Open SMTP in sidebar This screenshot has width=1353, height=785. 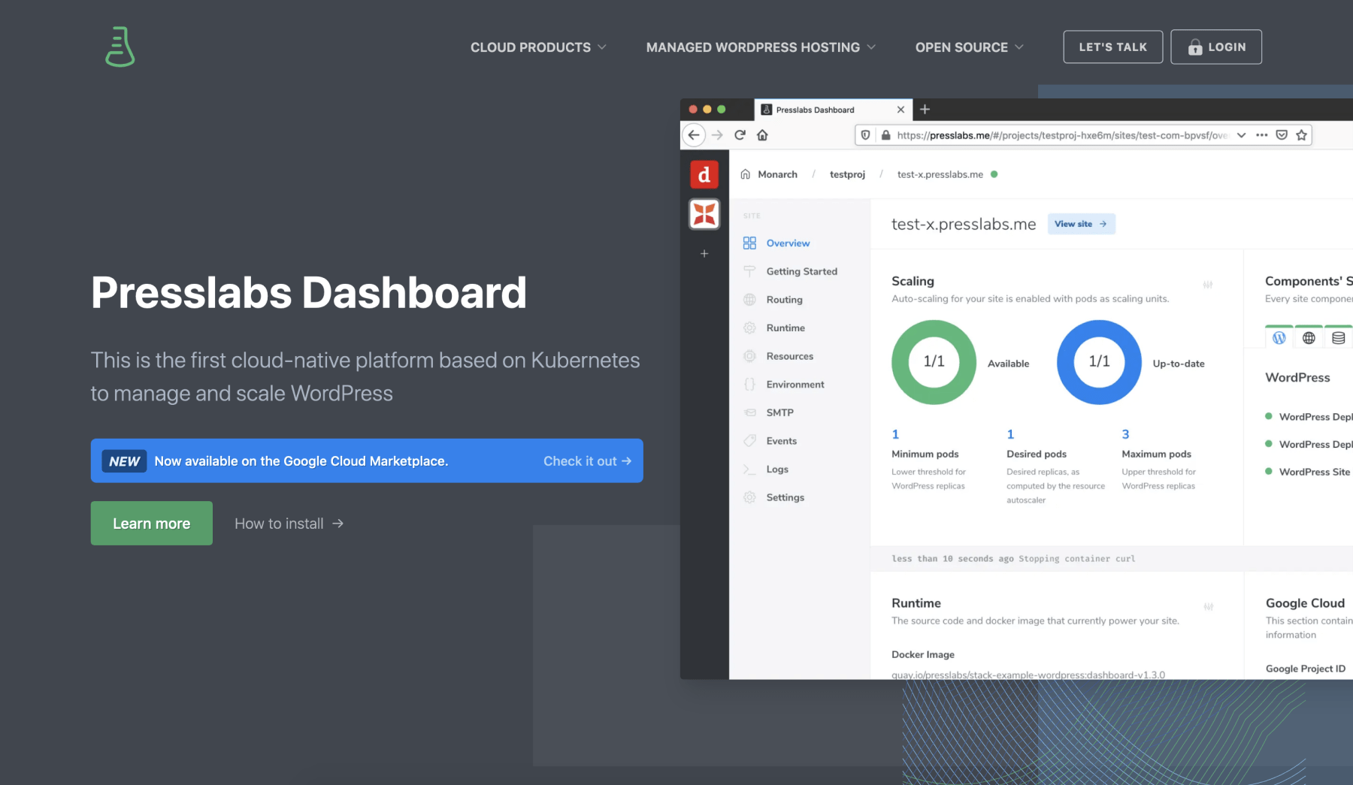click(779, 412)
